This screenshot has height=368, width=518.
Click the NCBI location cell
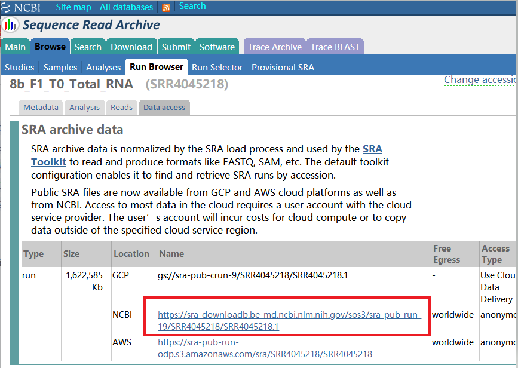click(x=122, y=314)
